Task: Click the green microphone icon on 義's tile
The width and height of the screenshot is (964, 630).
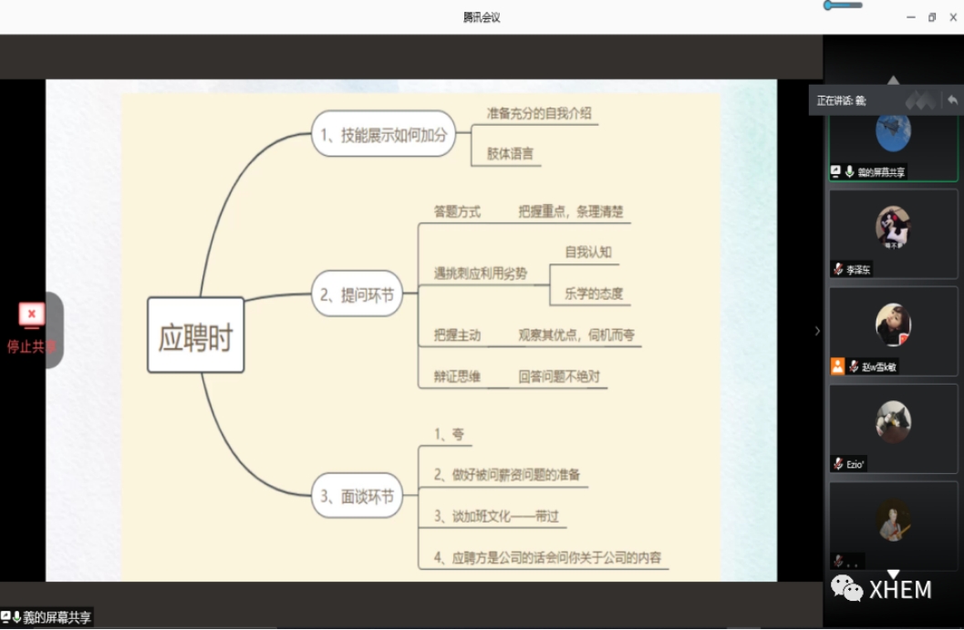Action: [x=849, y=171]
